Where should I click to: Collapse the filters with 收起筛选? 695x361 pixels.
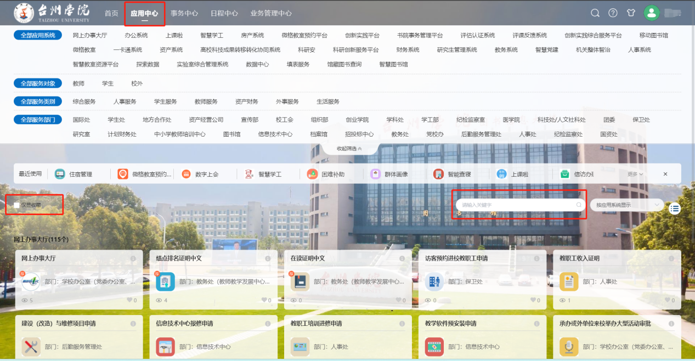pyautogui.click(x=349, y=149)
